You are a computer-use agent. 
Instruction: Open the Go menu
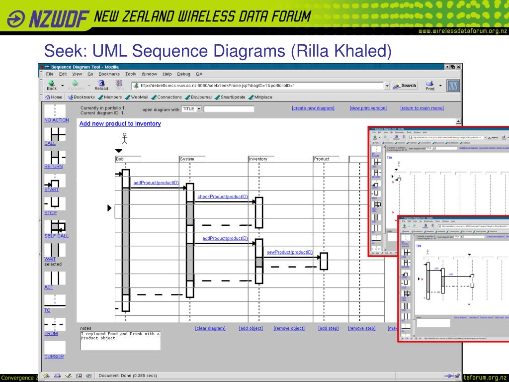90,74
